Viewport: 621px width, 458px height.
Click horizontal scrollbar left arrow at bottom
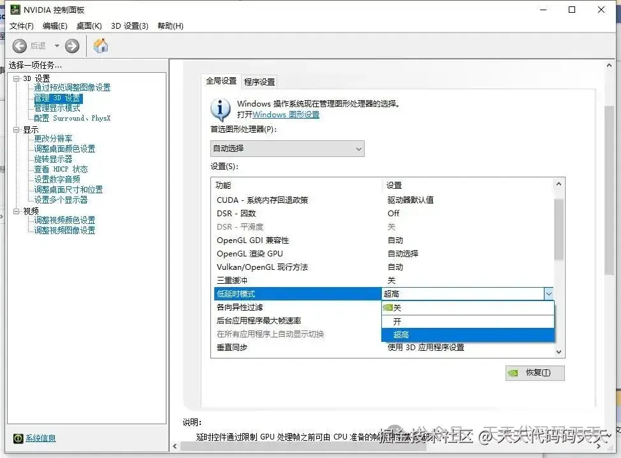[175, 447]
